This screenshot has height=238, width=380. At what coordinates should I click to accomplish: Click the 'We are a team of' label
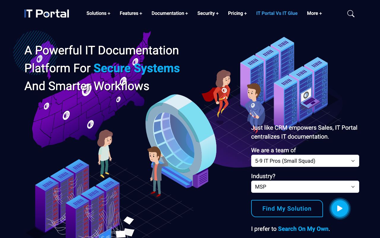(273, 150)
